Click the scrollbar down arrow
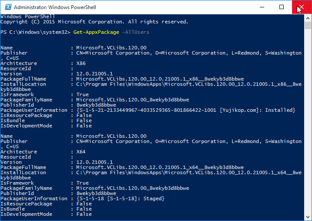Image resolution: width=312 pixels, height=221 pixels. click(x=308, y=217)
